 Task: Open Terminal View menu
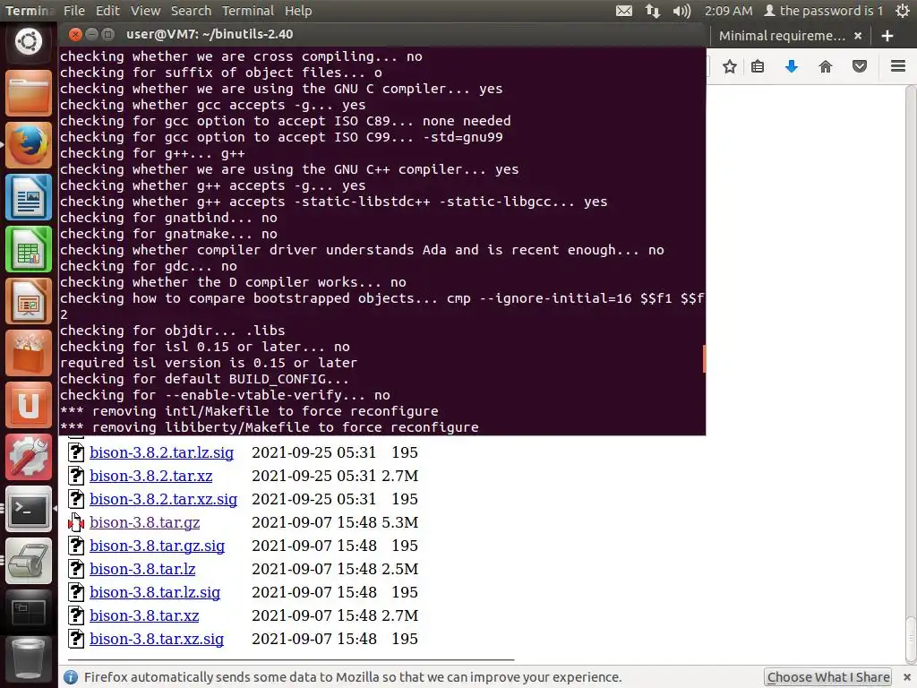tap(145, 11)
